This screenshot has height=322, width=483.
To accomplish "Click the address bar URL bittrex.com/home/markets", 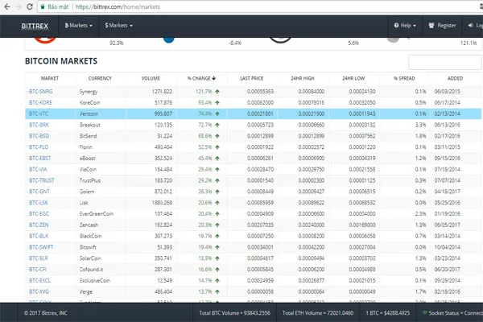I will [x=118, y=6].
